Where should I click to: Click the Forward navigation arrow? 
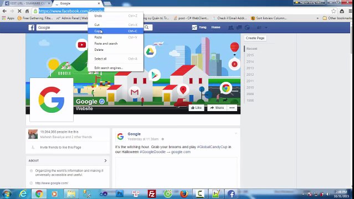pyautogui.click(x=12, y=11)
